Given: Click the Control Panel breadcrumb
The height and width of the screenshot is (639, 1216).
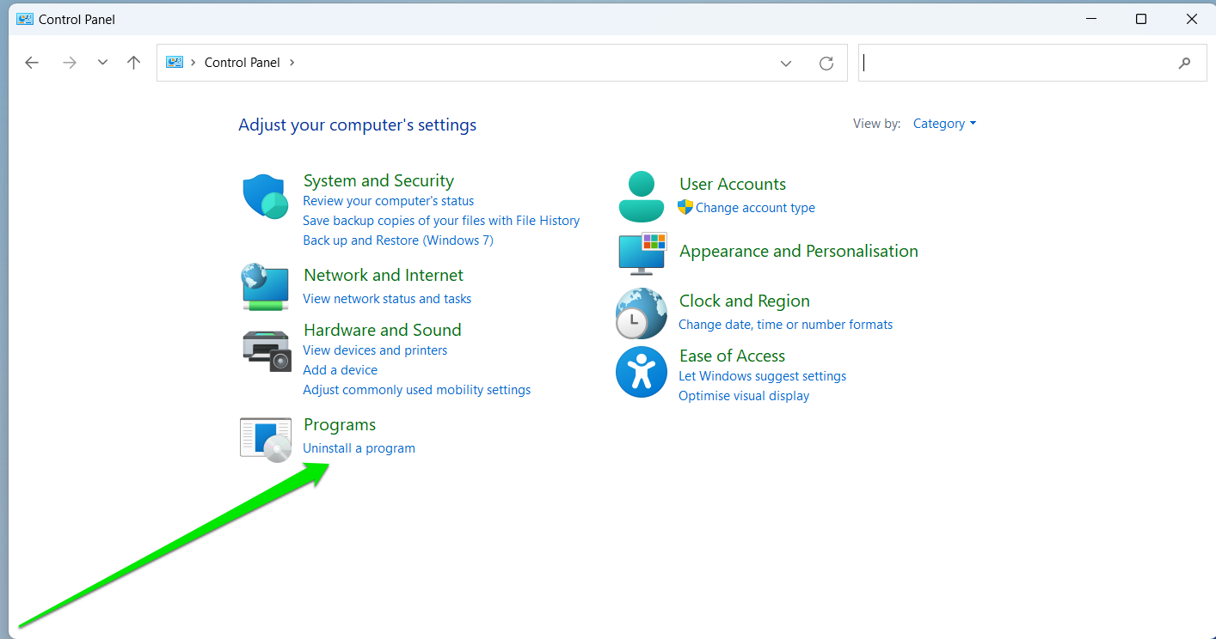Looking at the screenshot, I should [x=243, y=63].
